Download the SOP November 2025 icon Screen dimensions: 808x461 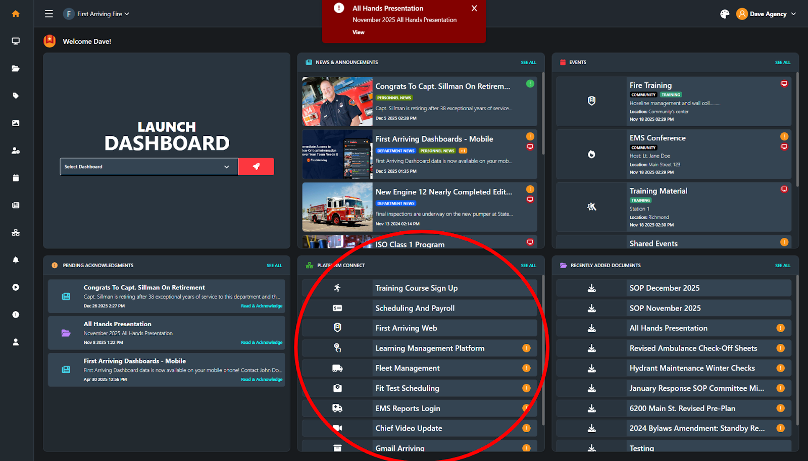tap(592, 308)
